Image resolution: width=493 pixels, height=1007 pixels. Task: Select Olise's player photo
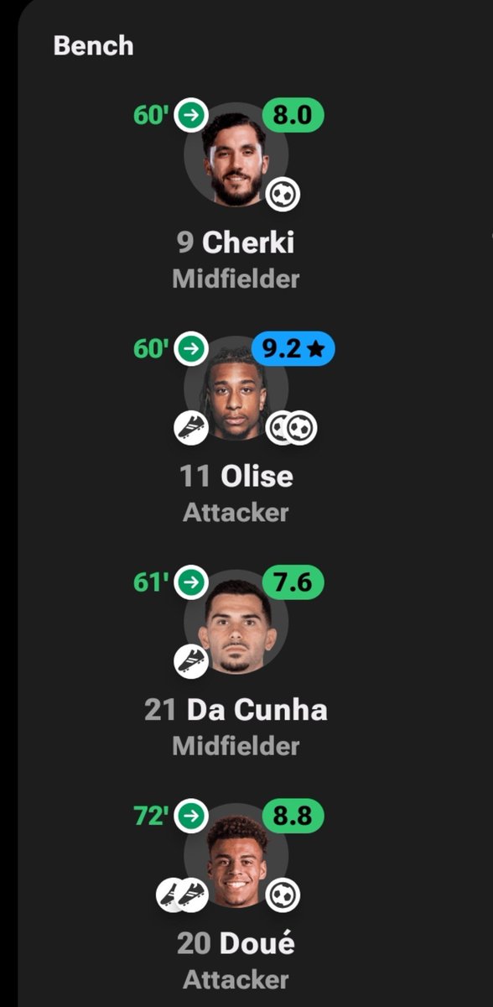pyautogui.click(x=236, y=389)
